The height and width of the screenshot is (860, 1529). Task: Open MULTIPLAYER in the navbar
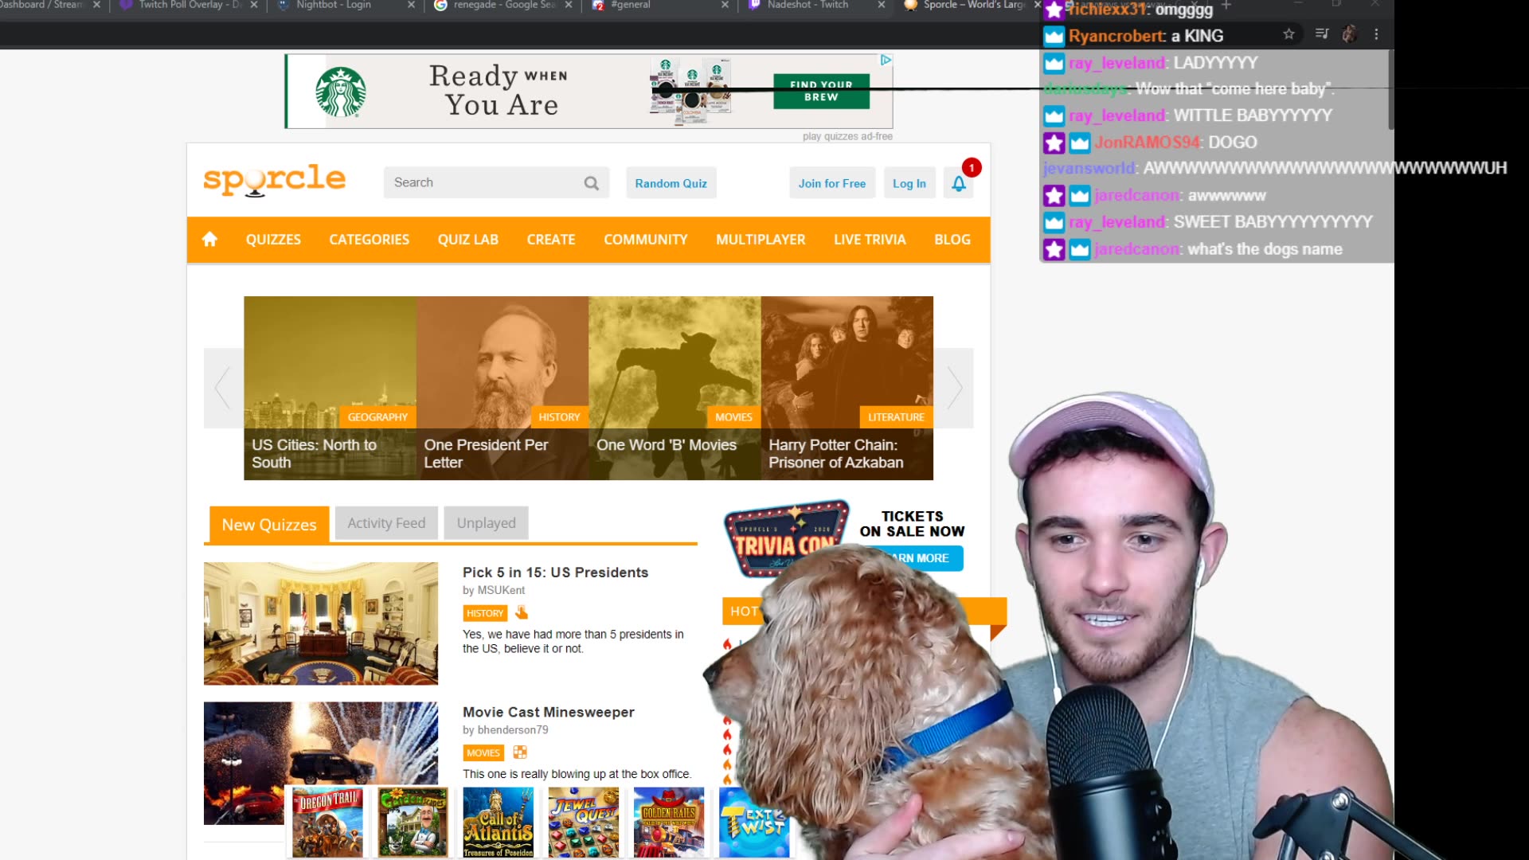(761, 240)
